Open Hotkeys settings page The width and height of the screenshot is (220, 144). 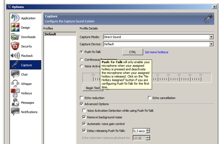pyautogui.click(x=25, y=93)
